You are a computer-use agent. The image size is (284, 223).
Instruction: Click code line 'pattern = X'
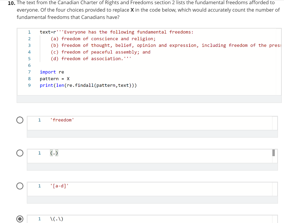pyautogui.click(x=55, y=79)
